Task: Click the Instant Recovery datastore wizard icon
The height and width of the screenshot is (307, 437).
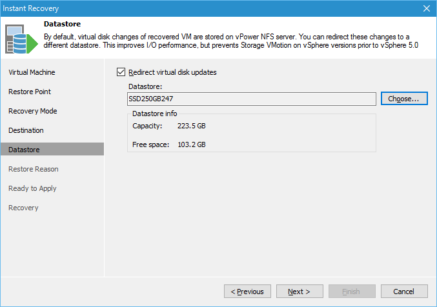Action: tap(21, 39)
